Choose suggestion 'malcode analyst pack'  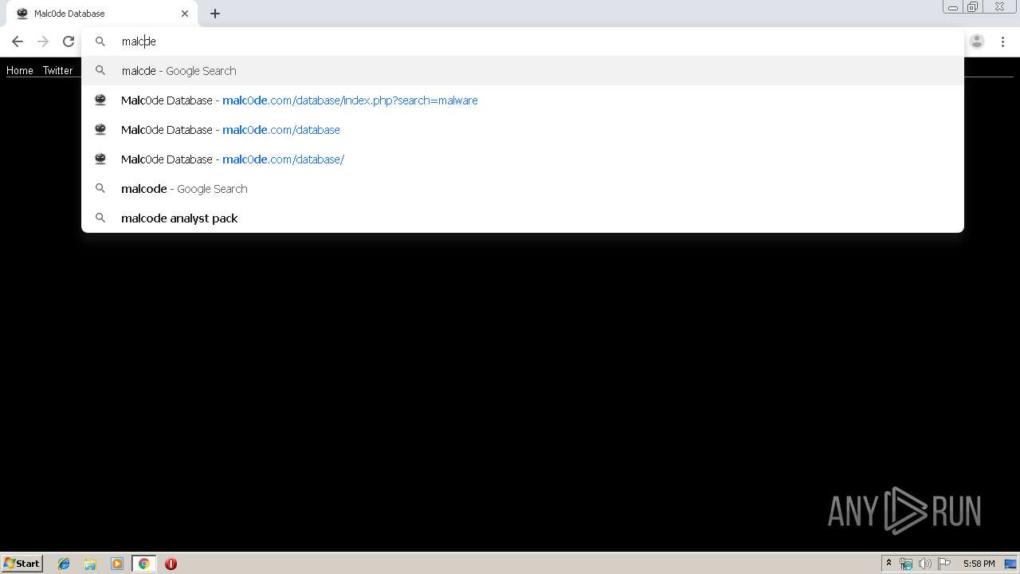(523, 218)
